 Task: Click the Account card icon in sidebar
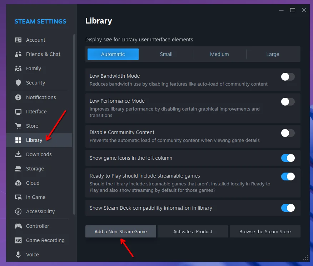(x=18, y=40)
